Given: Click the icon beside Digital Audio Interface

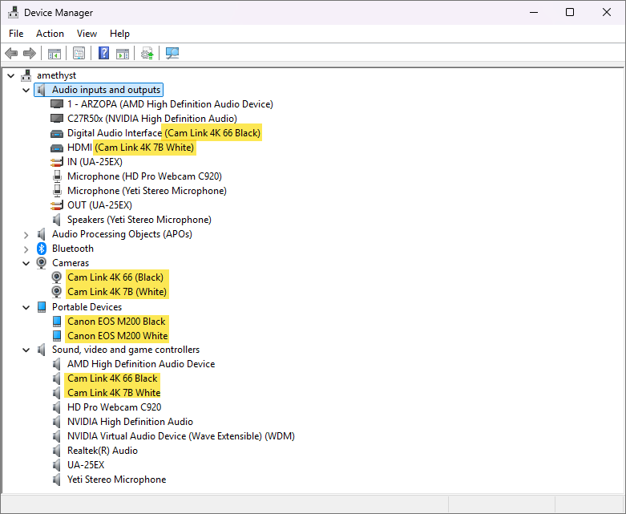Looking at the screenshot, I should 57,133.
